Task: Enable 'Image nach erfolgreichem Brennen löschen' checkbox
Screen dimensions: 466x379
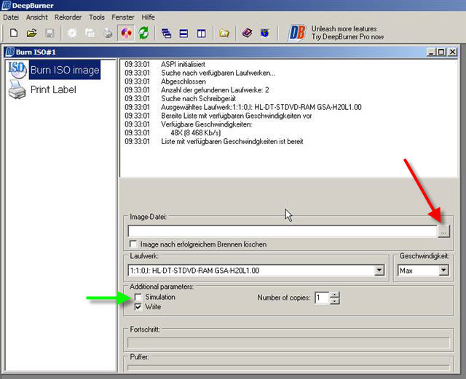Action: pyautogui.click(x=133, y=244)
